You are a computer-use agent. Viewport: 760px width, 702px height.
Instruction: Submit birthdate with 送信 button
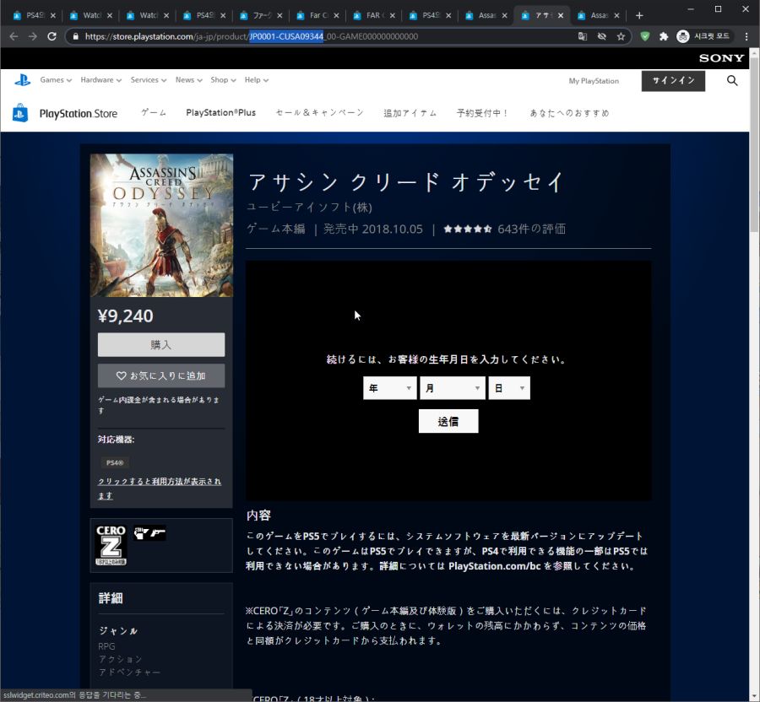point(448,421)
